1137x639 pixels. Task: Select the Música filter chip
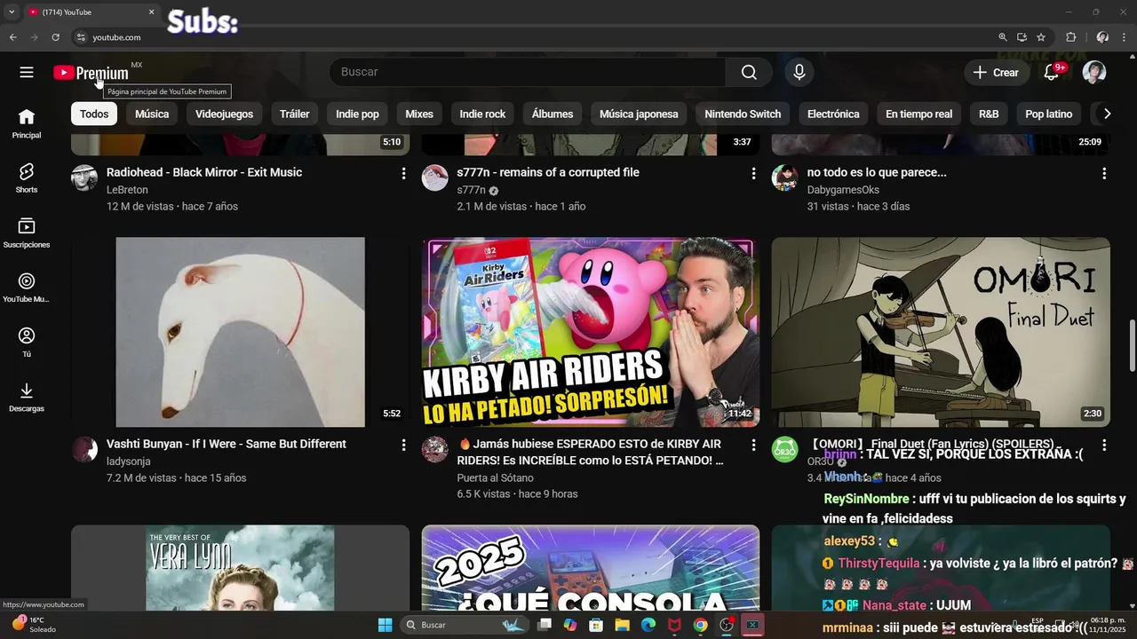pyautogui.click(x=152, y=114)
